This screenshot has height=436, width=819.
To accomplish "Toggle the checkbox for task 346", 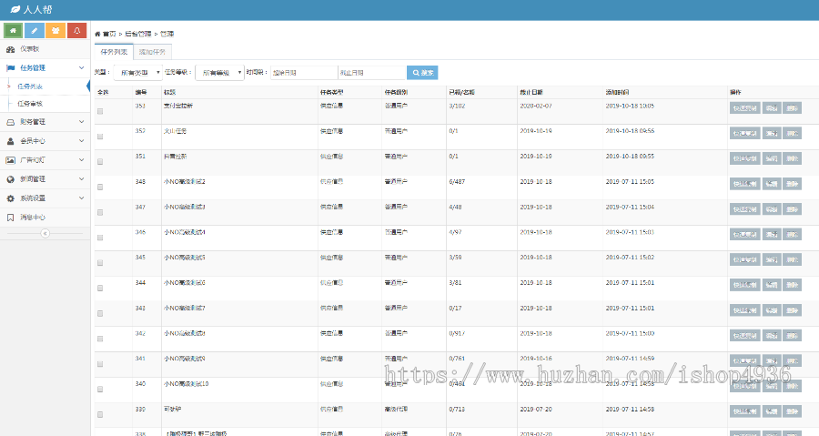I will (100, 238).
